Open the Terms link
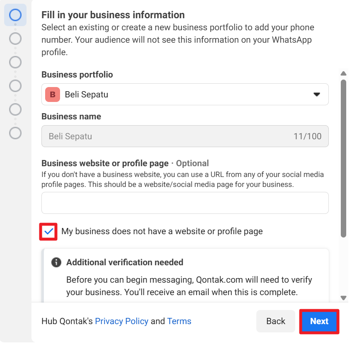Image resolution: width=352 pixels, height=361 pixels. coord(179,321)
